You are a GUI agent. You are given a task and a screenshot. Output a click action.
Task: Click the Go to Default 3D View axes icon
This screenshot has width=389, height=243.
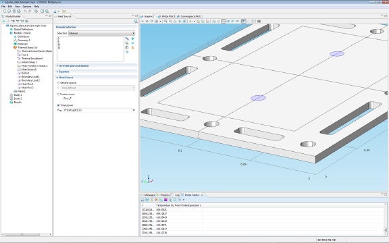190,22
